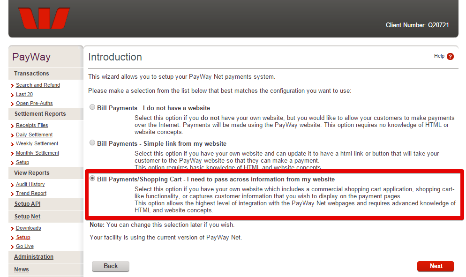
Task: Open Weekly Settlement report link
Action: pos(37,143)
